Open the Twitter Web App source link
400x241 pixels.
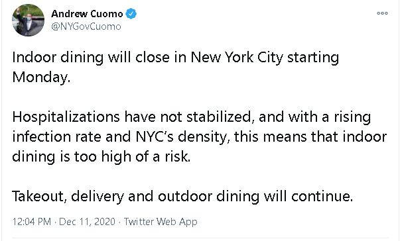(x=161, y=222)
